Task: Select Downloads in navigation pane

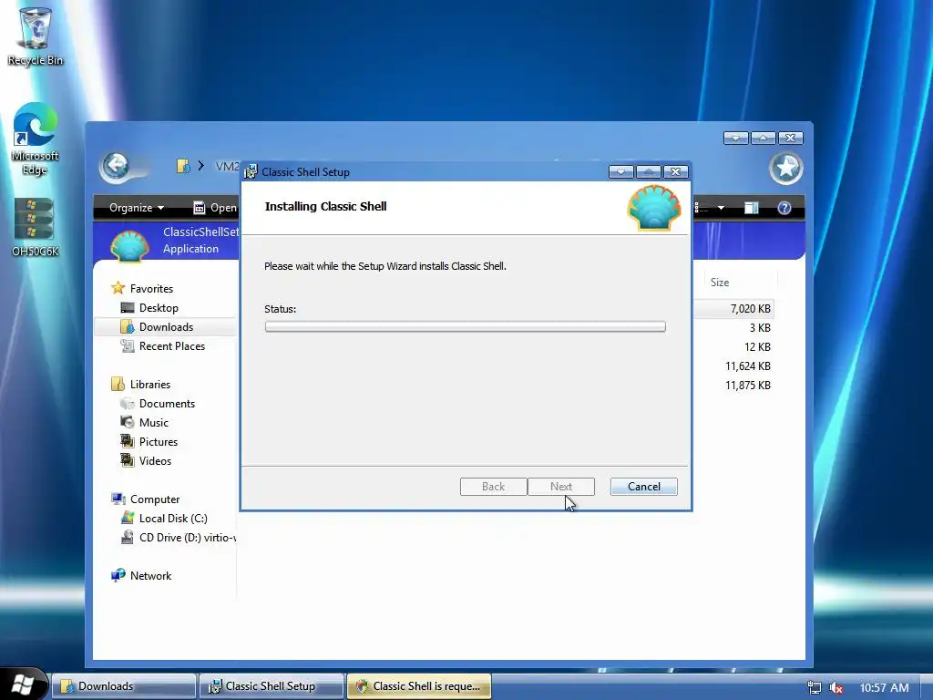Action: pos(166,327)
